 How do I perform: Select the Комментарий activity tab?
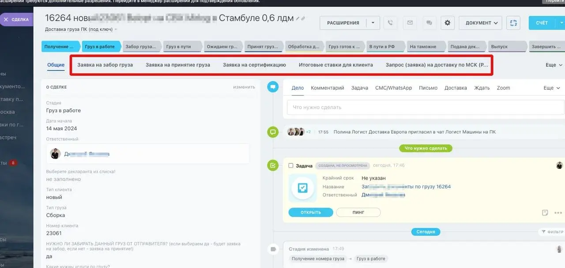(x=328, y=88)
